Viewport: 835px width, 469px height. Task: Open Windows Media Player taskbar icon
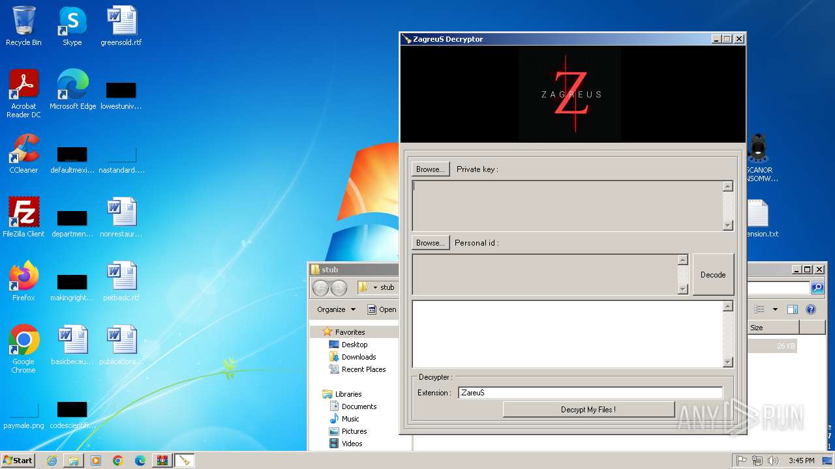pyautogui.click(x=96, y=461)
